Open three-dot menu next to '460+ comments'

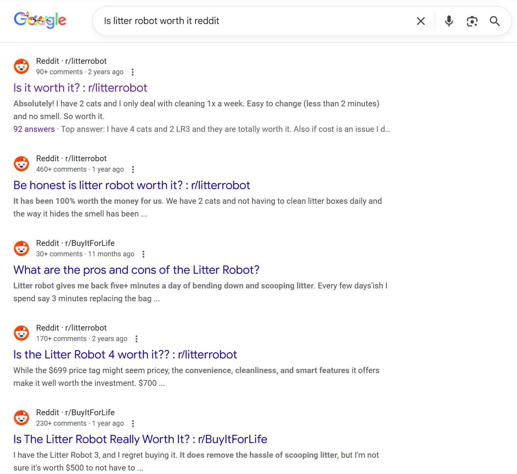pos(133,169)
